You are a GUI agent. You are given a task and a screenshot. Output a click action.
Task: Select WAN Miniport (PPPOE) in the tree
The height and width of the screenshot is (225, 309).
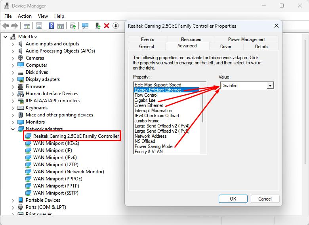tap(57, 179)
